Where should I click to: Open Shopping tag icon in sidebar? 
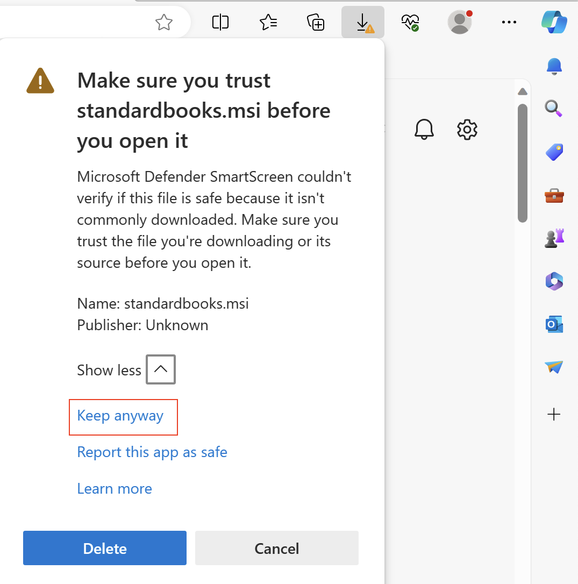(x=554, y=152)
